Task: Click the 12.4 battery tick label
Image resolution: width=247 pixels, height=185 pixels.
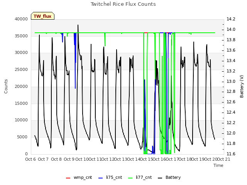Action: pyautogui.click(x=231, y=112)
